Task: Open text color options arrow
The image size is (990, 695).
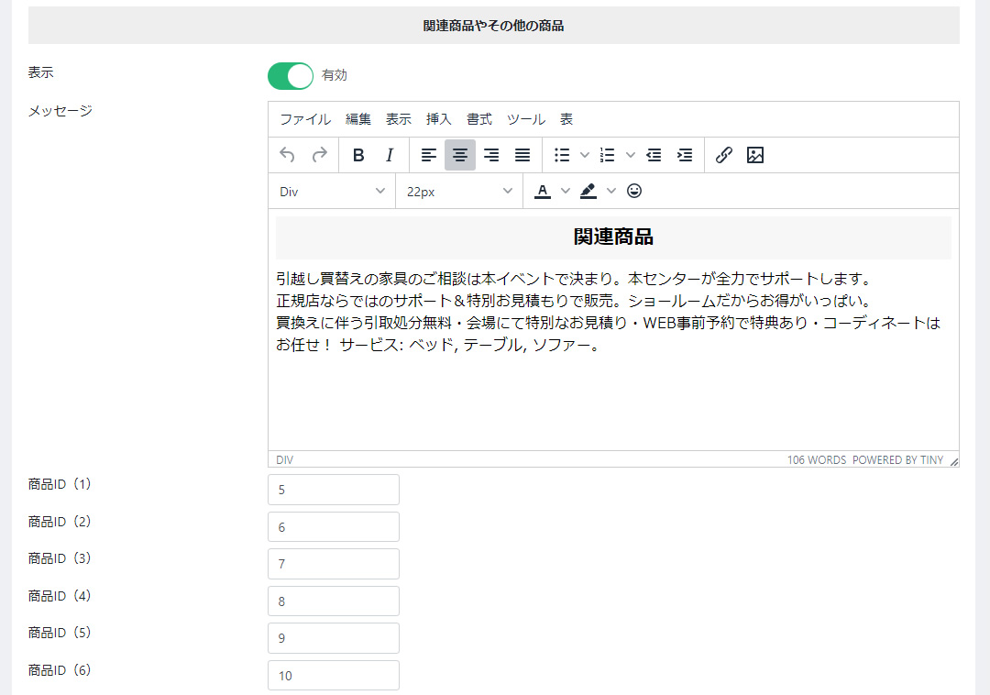Action: click(x=566, y=192)
